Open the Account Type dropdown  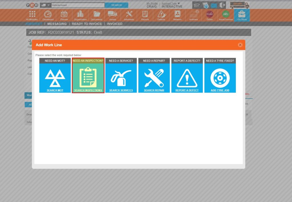170,3
